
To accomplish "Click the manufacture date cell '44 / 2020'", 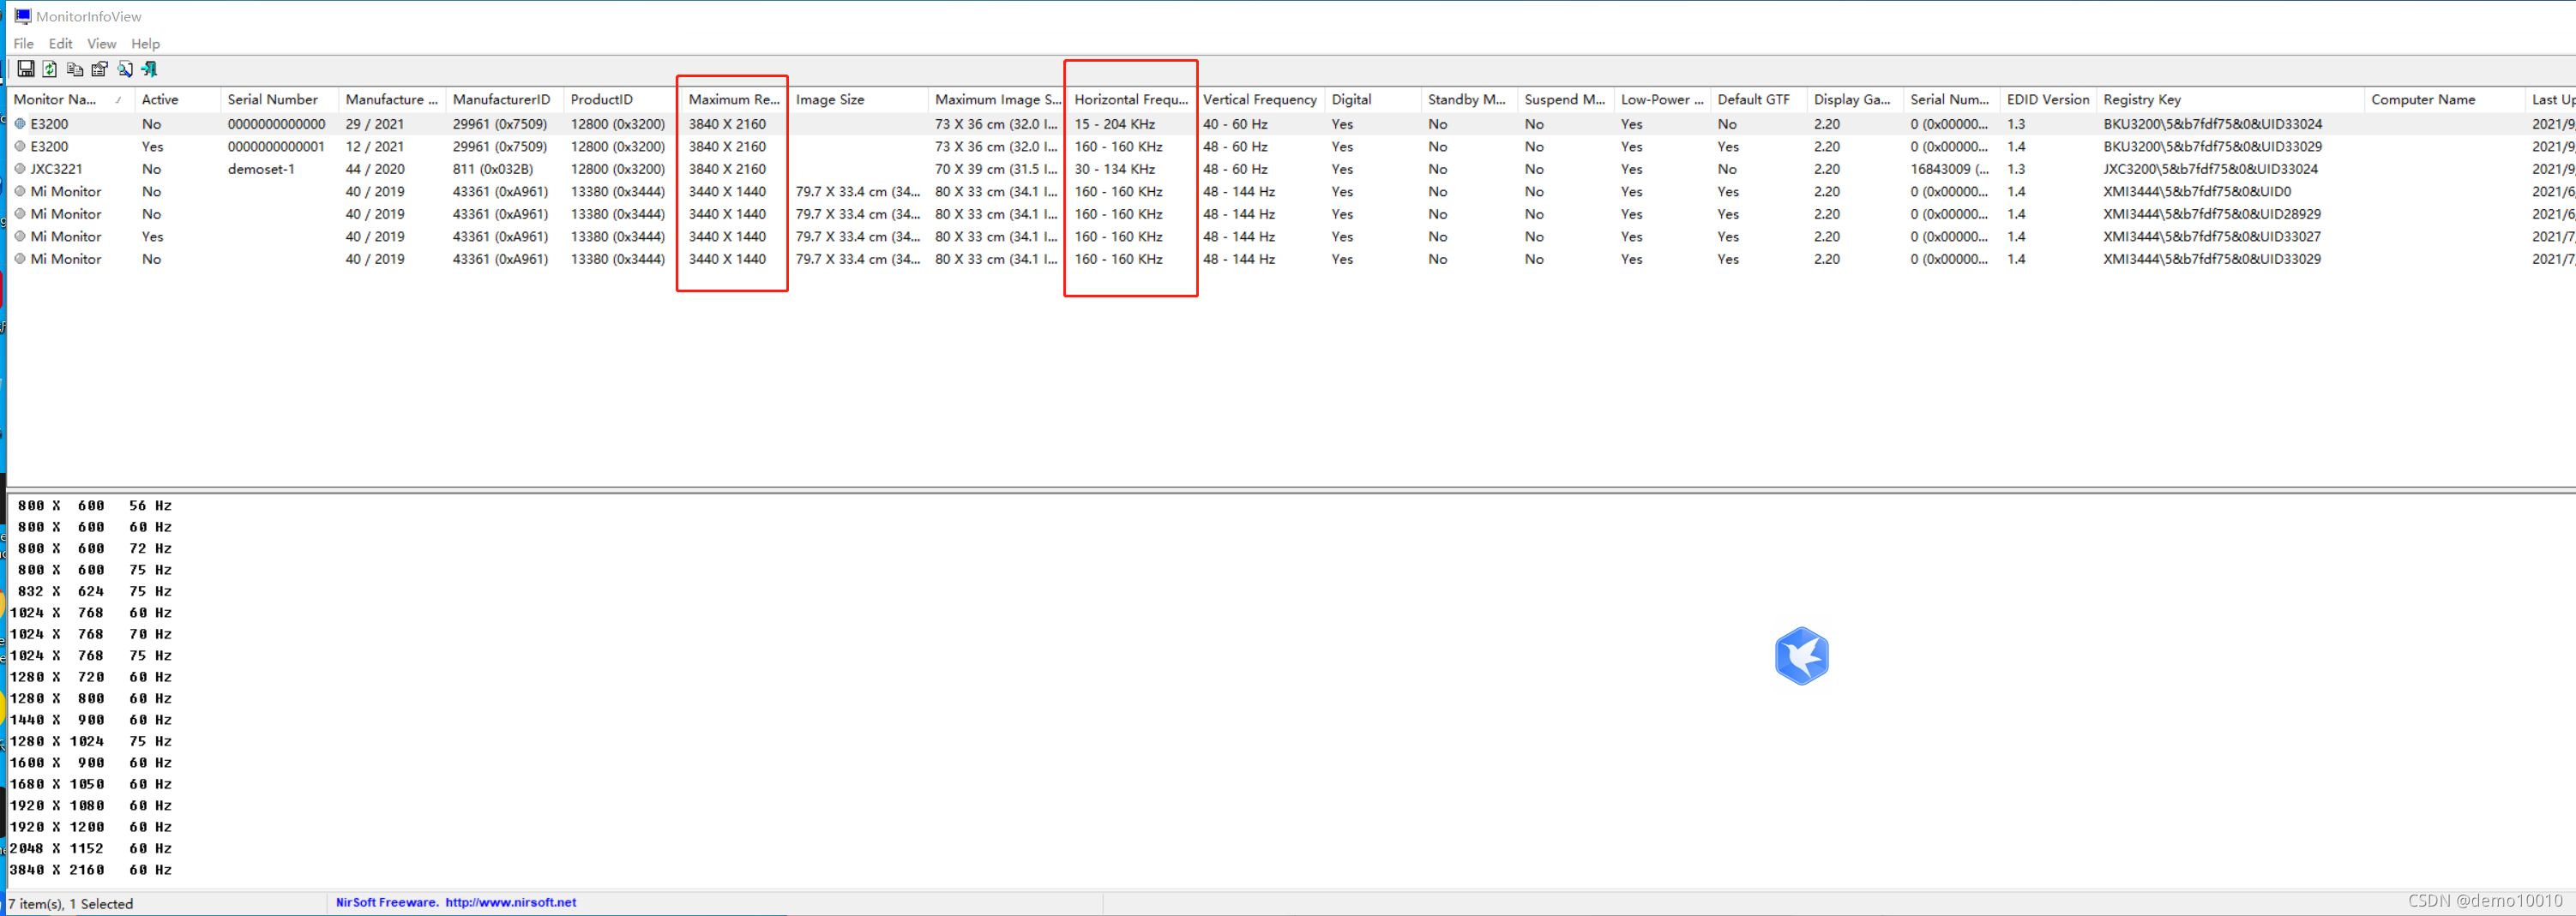I will 375,169.
